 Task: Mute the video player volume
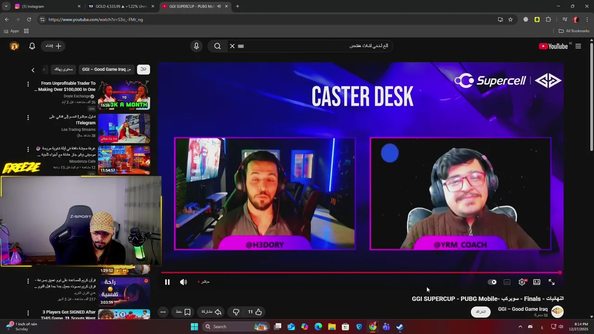tap(183, 282)
